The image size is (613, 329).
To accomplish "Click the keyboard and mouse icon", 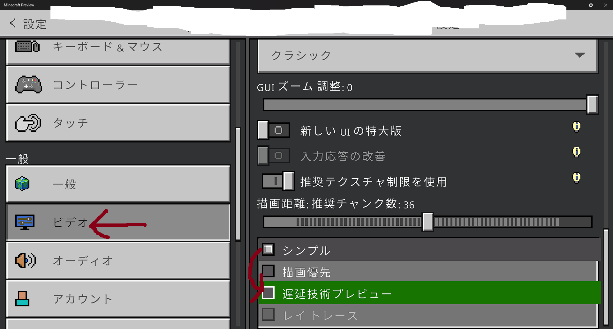I will (27, 47).
